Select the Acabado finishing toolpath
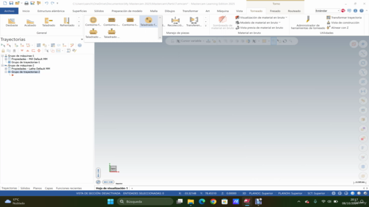 tap(30, 22)
